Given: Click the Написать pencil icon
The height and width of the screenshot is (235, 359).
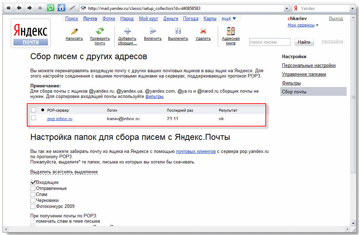Looking at the screenshot, I should (74, 31).
